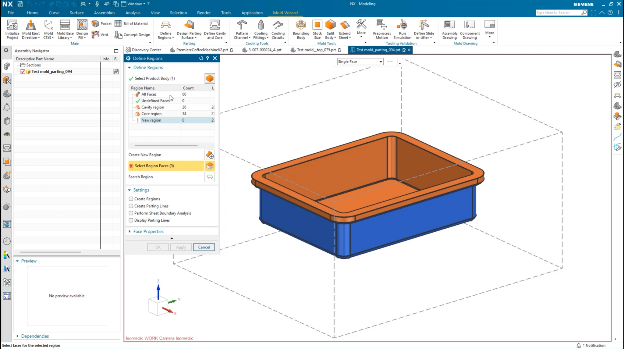
Task: Launch Design Parting Surface
Action: pyautogui.click(x=189, y=29)
